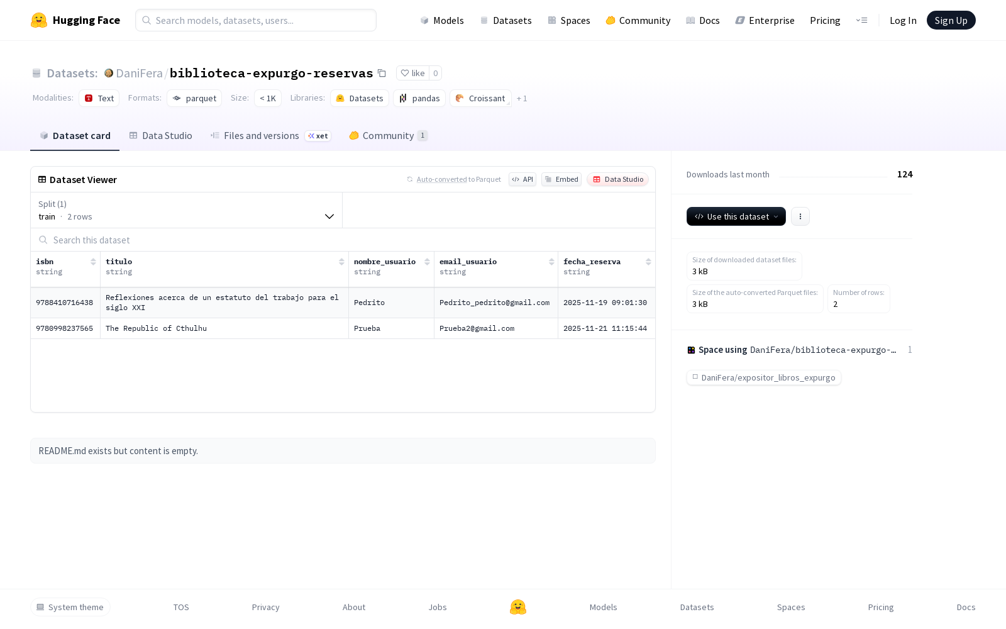
Task: Click the red Data Studio button
Action: tap(618, 179)
